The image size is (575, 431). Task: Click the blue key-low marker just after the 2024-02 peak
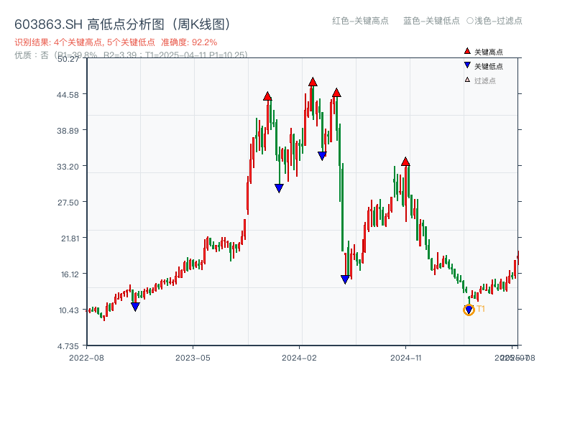[322, 154]
